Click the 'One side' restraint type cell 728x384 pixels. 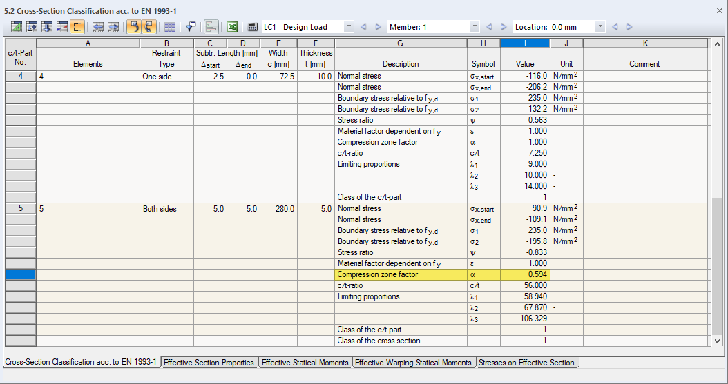[x=166, y=77]
